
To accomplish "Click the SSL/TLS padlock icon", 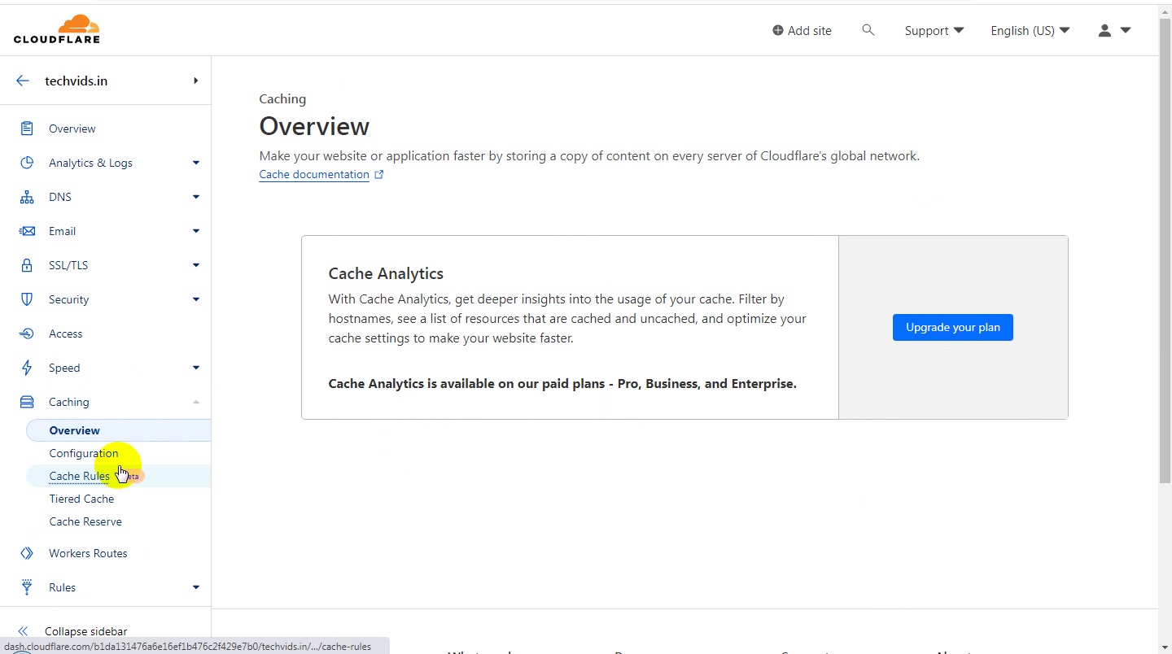I will tap(27, 265).
